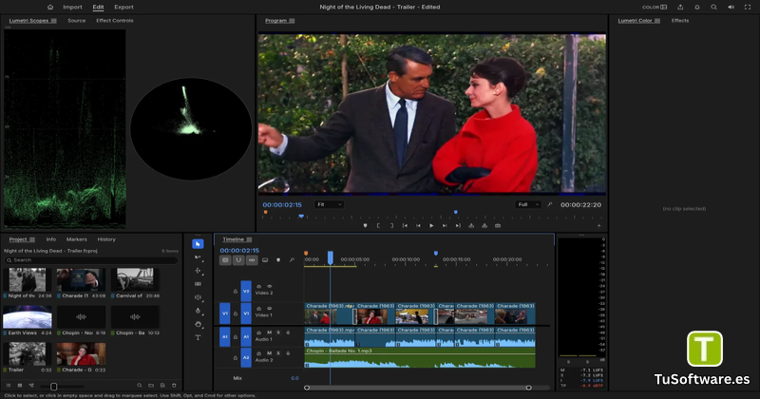760x399 pixels.
Task: Click the header search magnifier icon
Action: (x=714, y=7)
